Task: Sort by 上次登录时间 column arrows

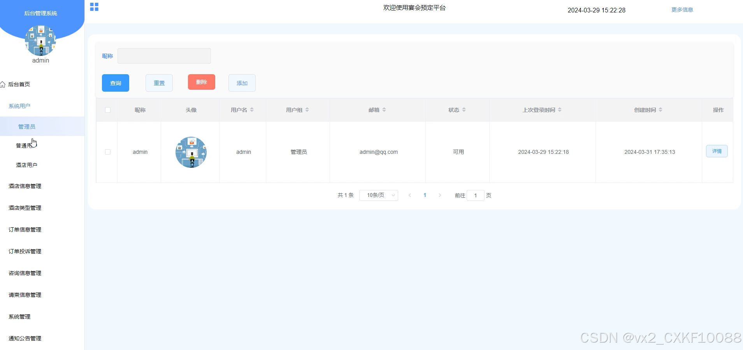Action: pos(560,110)
